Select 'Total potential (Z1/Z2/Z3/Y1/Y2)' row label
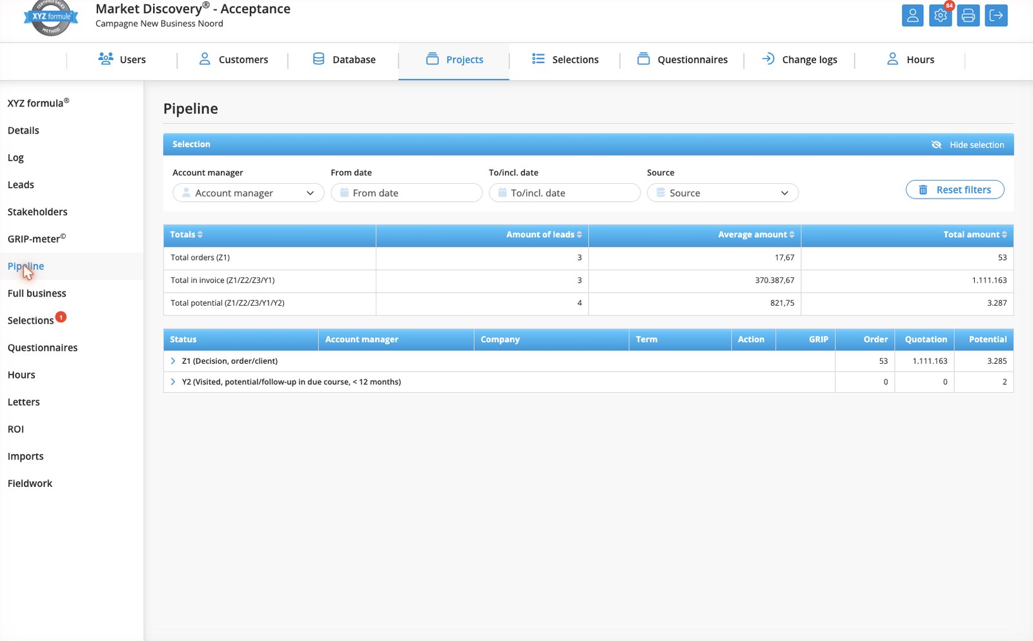 (227, 302)
